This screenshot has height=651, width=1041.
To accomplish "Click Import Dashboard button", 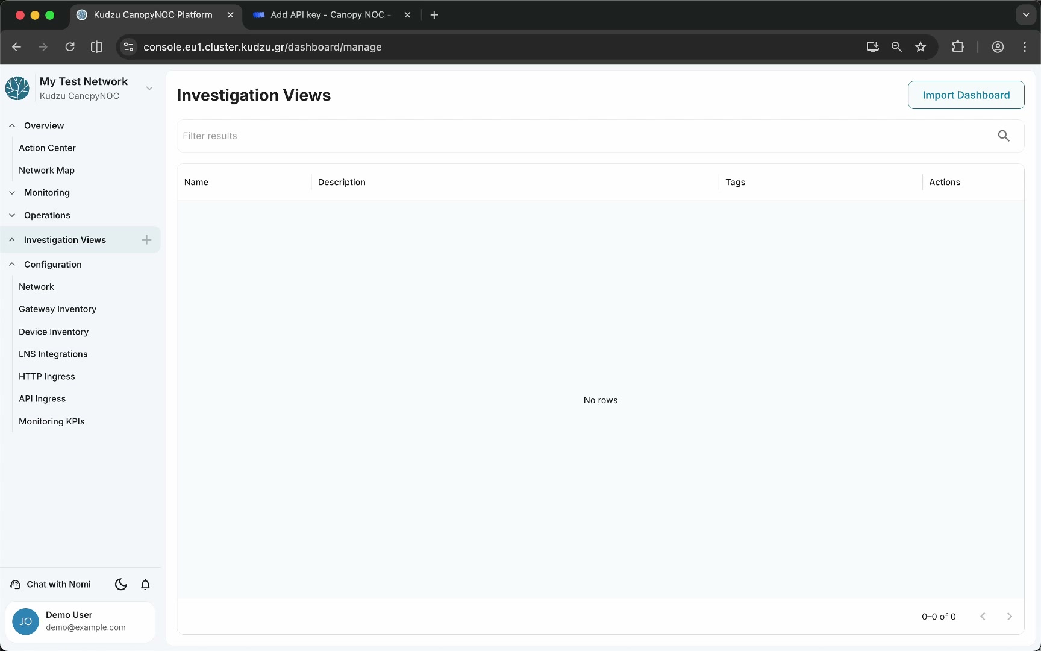I will click(966, 95).
